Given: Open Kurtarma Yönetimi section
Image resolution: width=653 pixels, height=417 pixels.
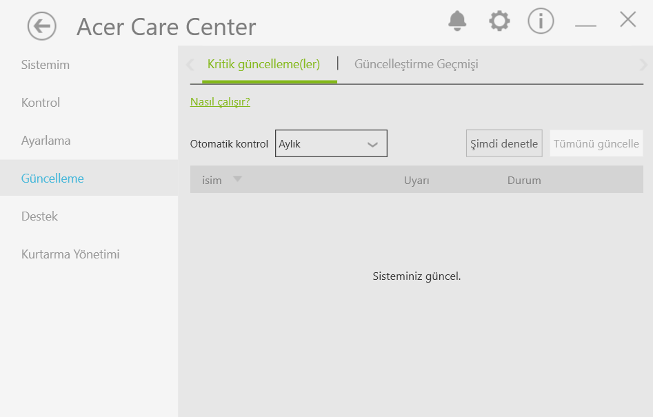Looking at the screenshot, I should 70,254.
